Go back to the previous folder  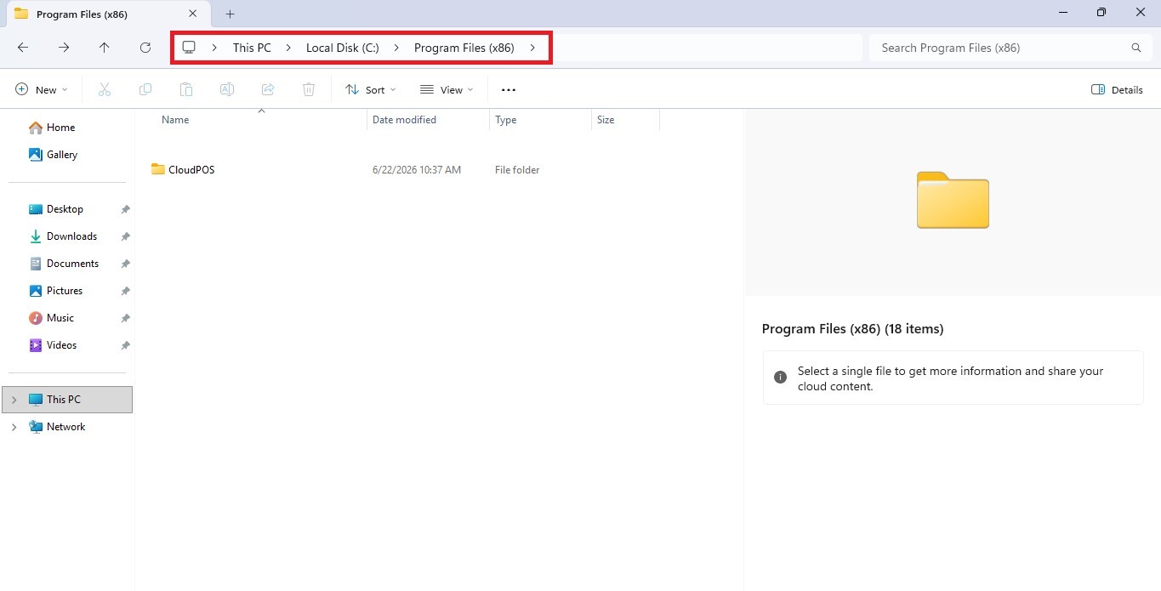(x=23, y=48)
